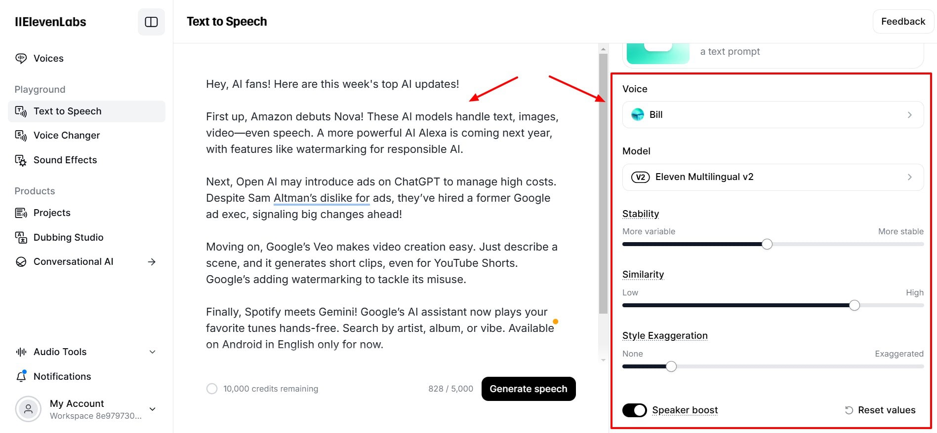Click the credits remaining circle indicator
Image resolution: width=937 pixels, height=433 pixels.
pyautogui.click(x=212, y=389)
